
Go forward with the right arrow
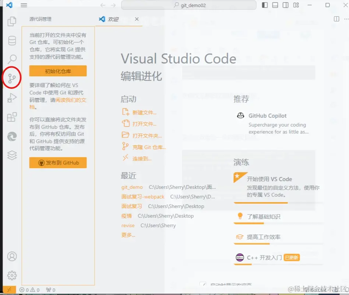coord(113,5)
